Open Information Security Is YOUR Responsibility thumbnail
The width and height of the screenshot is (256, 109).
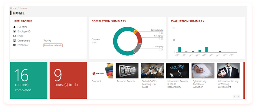178,71
